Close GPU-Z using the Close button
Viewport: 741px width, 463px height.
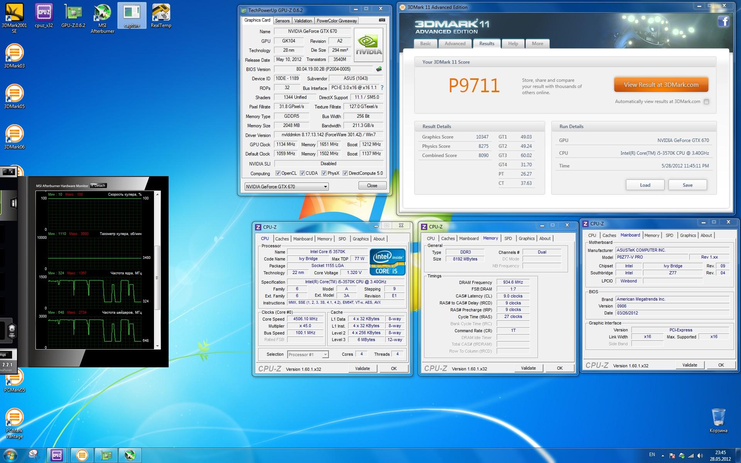[x=372, y=186]
